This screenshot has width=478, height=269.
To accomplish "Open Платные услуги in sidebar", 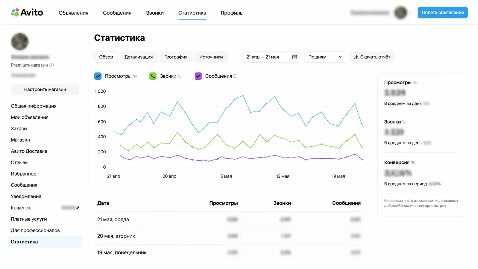I will 29,219.
